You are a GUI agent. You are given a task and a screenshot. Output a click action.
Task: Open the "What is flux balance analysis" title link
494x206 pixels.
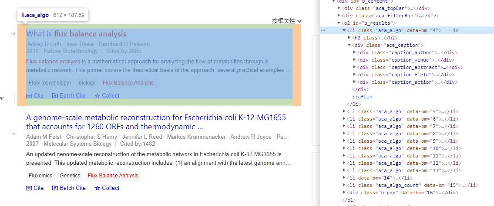tap(76, 34)
